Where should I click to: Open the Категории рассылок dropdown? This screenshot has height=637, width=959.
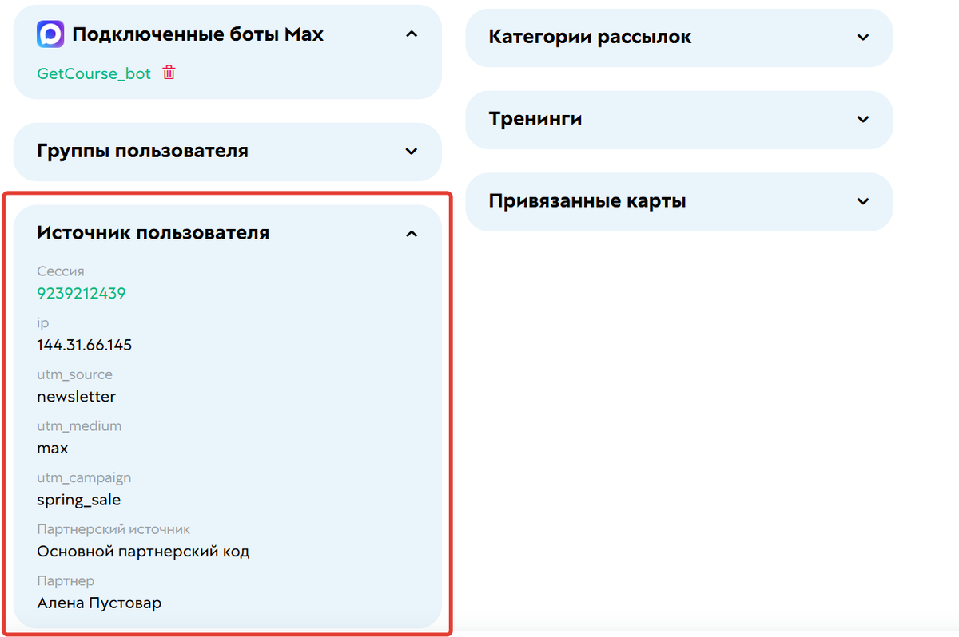(863, 38)
